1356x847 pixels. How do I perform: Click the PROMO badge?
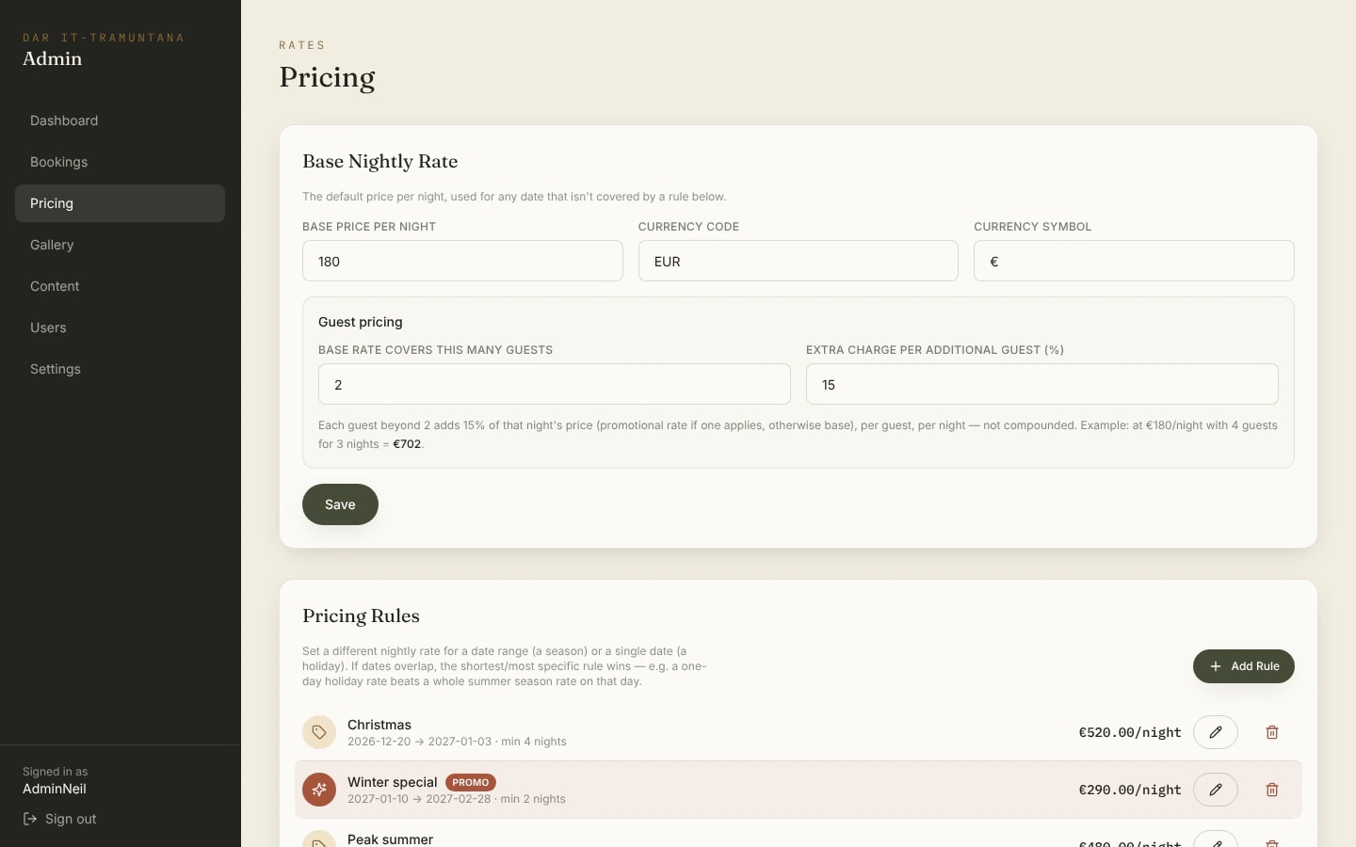[471, 782]
